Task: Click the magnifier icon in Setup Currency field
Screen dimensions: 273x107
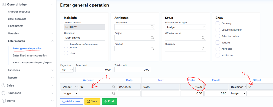Action: coord(203,49)
